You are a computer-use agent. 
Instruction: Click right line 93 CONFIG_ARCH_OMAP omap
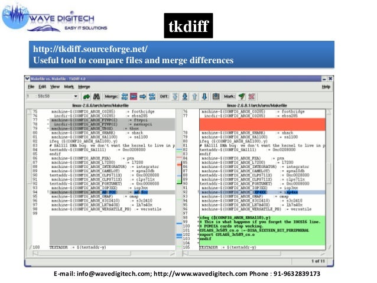click(245, 196)
